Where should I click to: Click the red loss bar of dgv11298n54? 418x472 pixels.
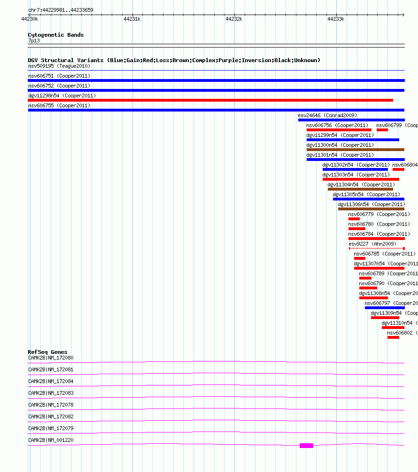tap(210, 100)
